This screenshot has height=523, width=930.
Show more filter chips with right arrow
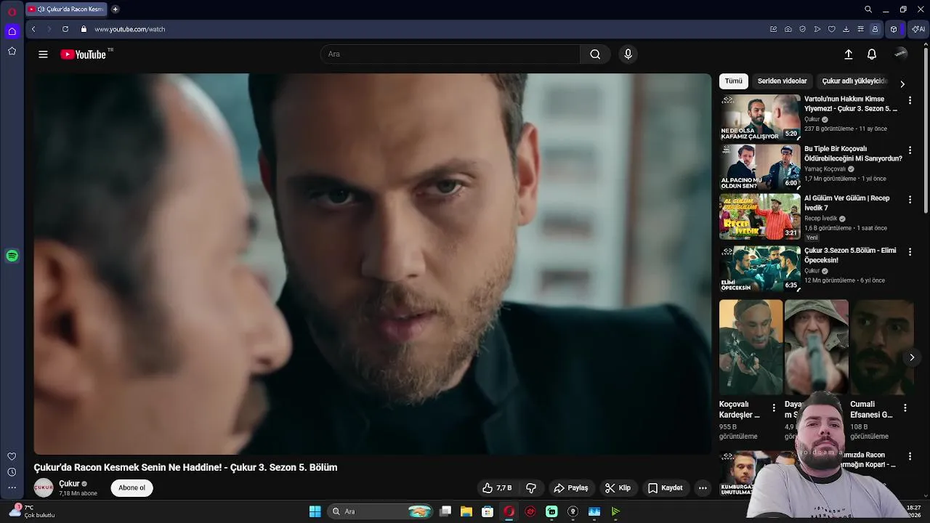tap(902, 84)
